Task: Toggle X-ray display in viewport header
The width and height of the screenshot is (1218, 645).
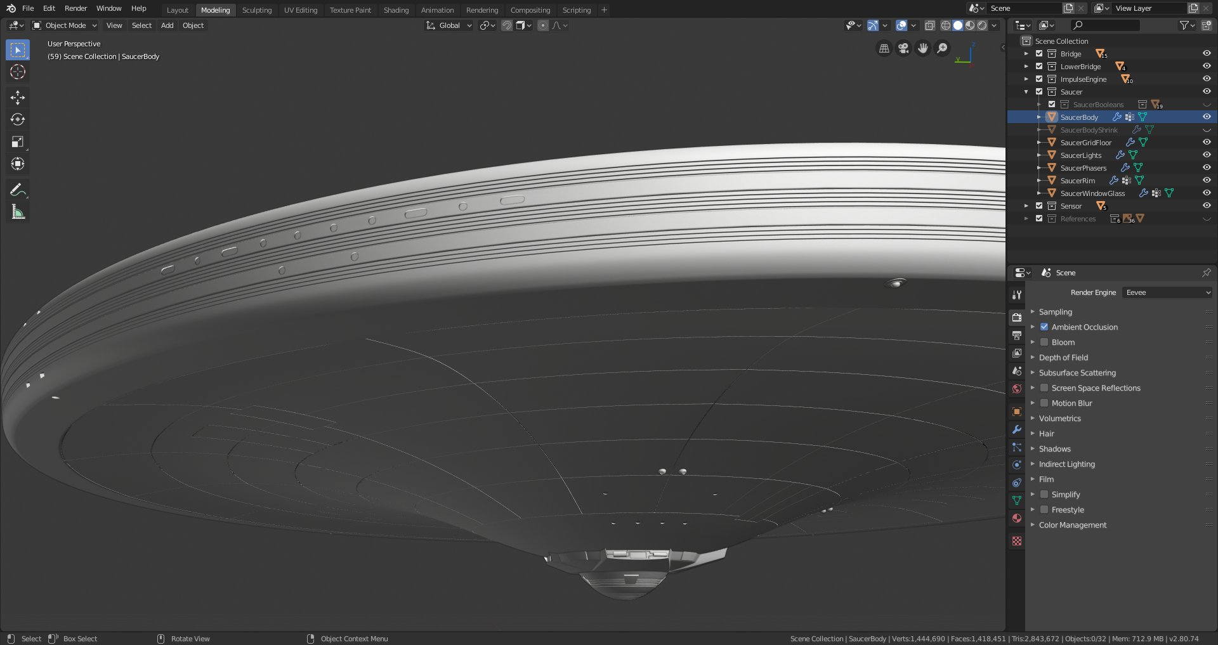Action: pyautogui.click(x=930, y=25)
